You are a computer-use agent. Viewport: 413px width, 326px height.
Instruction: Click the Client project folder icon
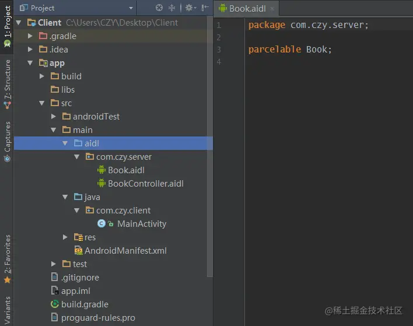point(32,23)
